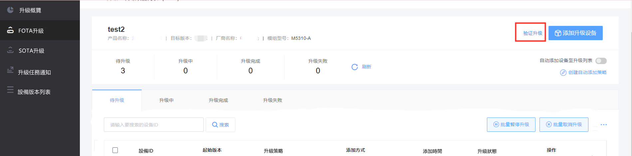Switch to the 升级中 tab
632x156 pixels.
[166, 100]
